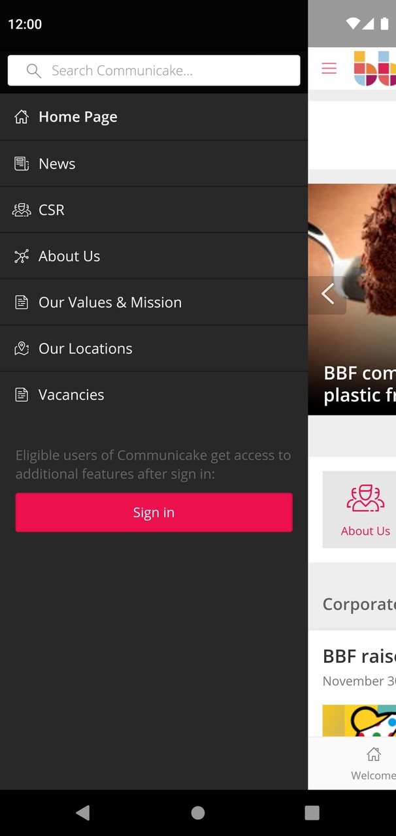Tap the pink hamburger menu icon
396x836 pixels.
[x=329, y=68]
